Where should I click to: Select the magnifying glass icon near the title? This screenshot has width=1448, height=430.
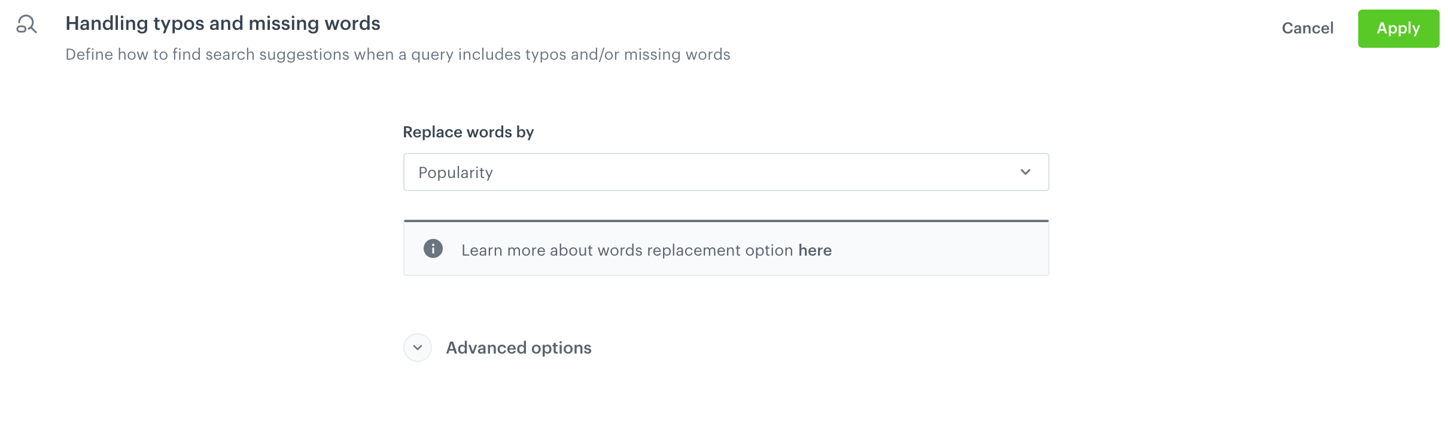click(x=26, y=25)
